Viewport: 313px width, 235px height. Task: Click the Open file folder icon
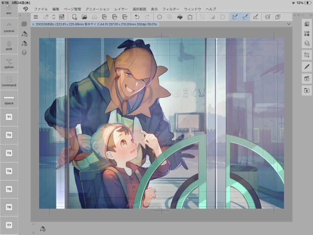coord(84,17)
